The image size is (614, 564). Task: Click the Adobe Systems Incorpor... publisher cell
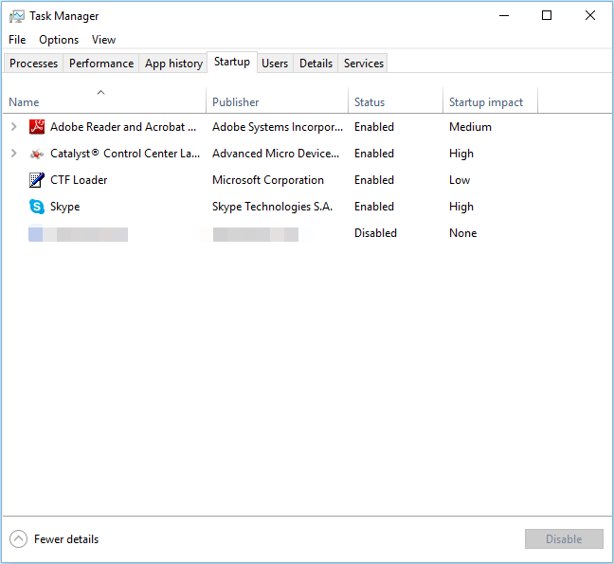278,126
